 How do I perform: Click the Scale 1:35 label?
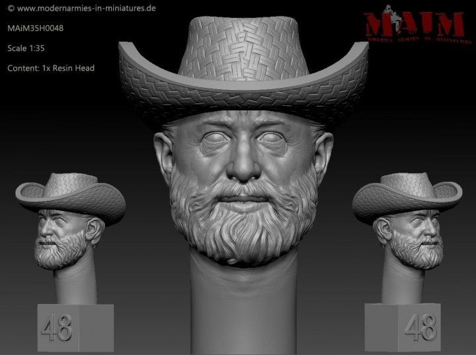coord(26,48)
